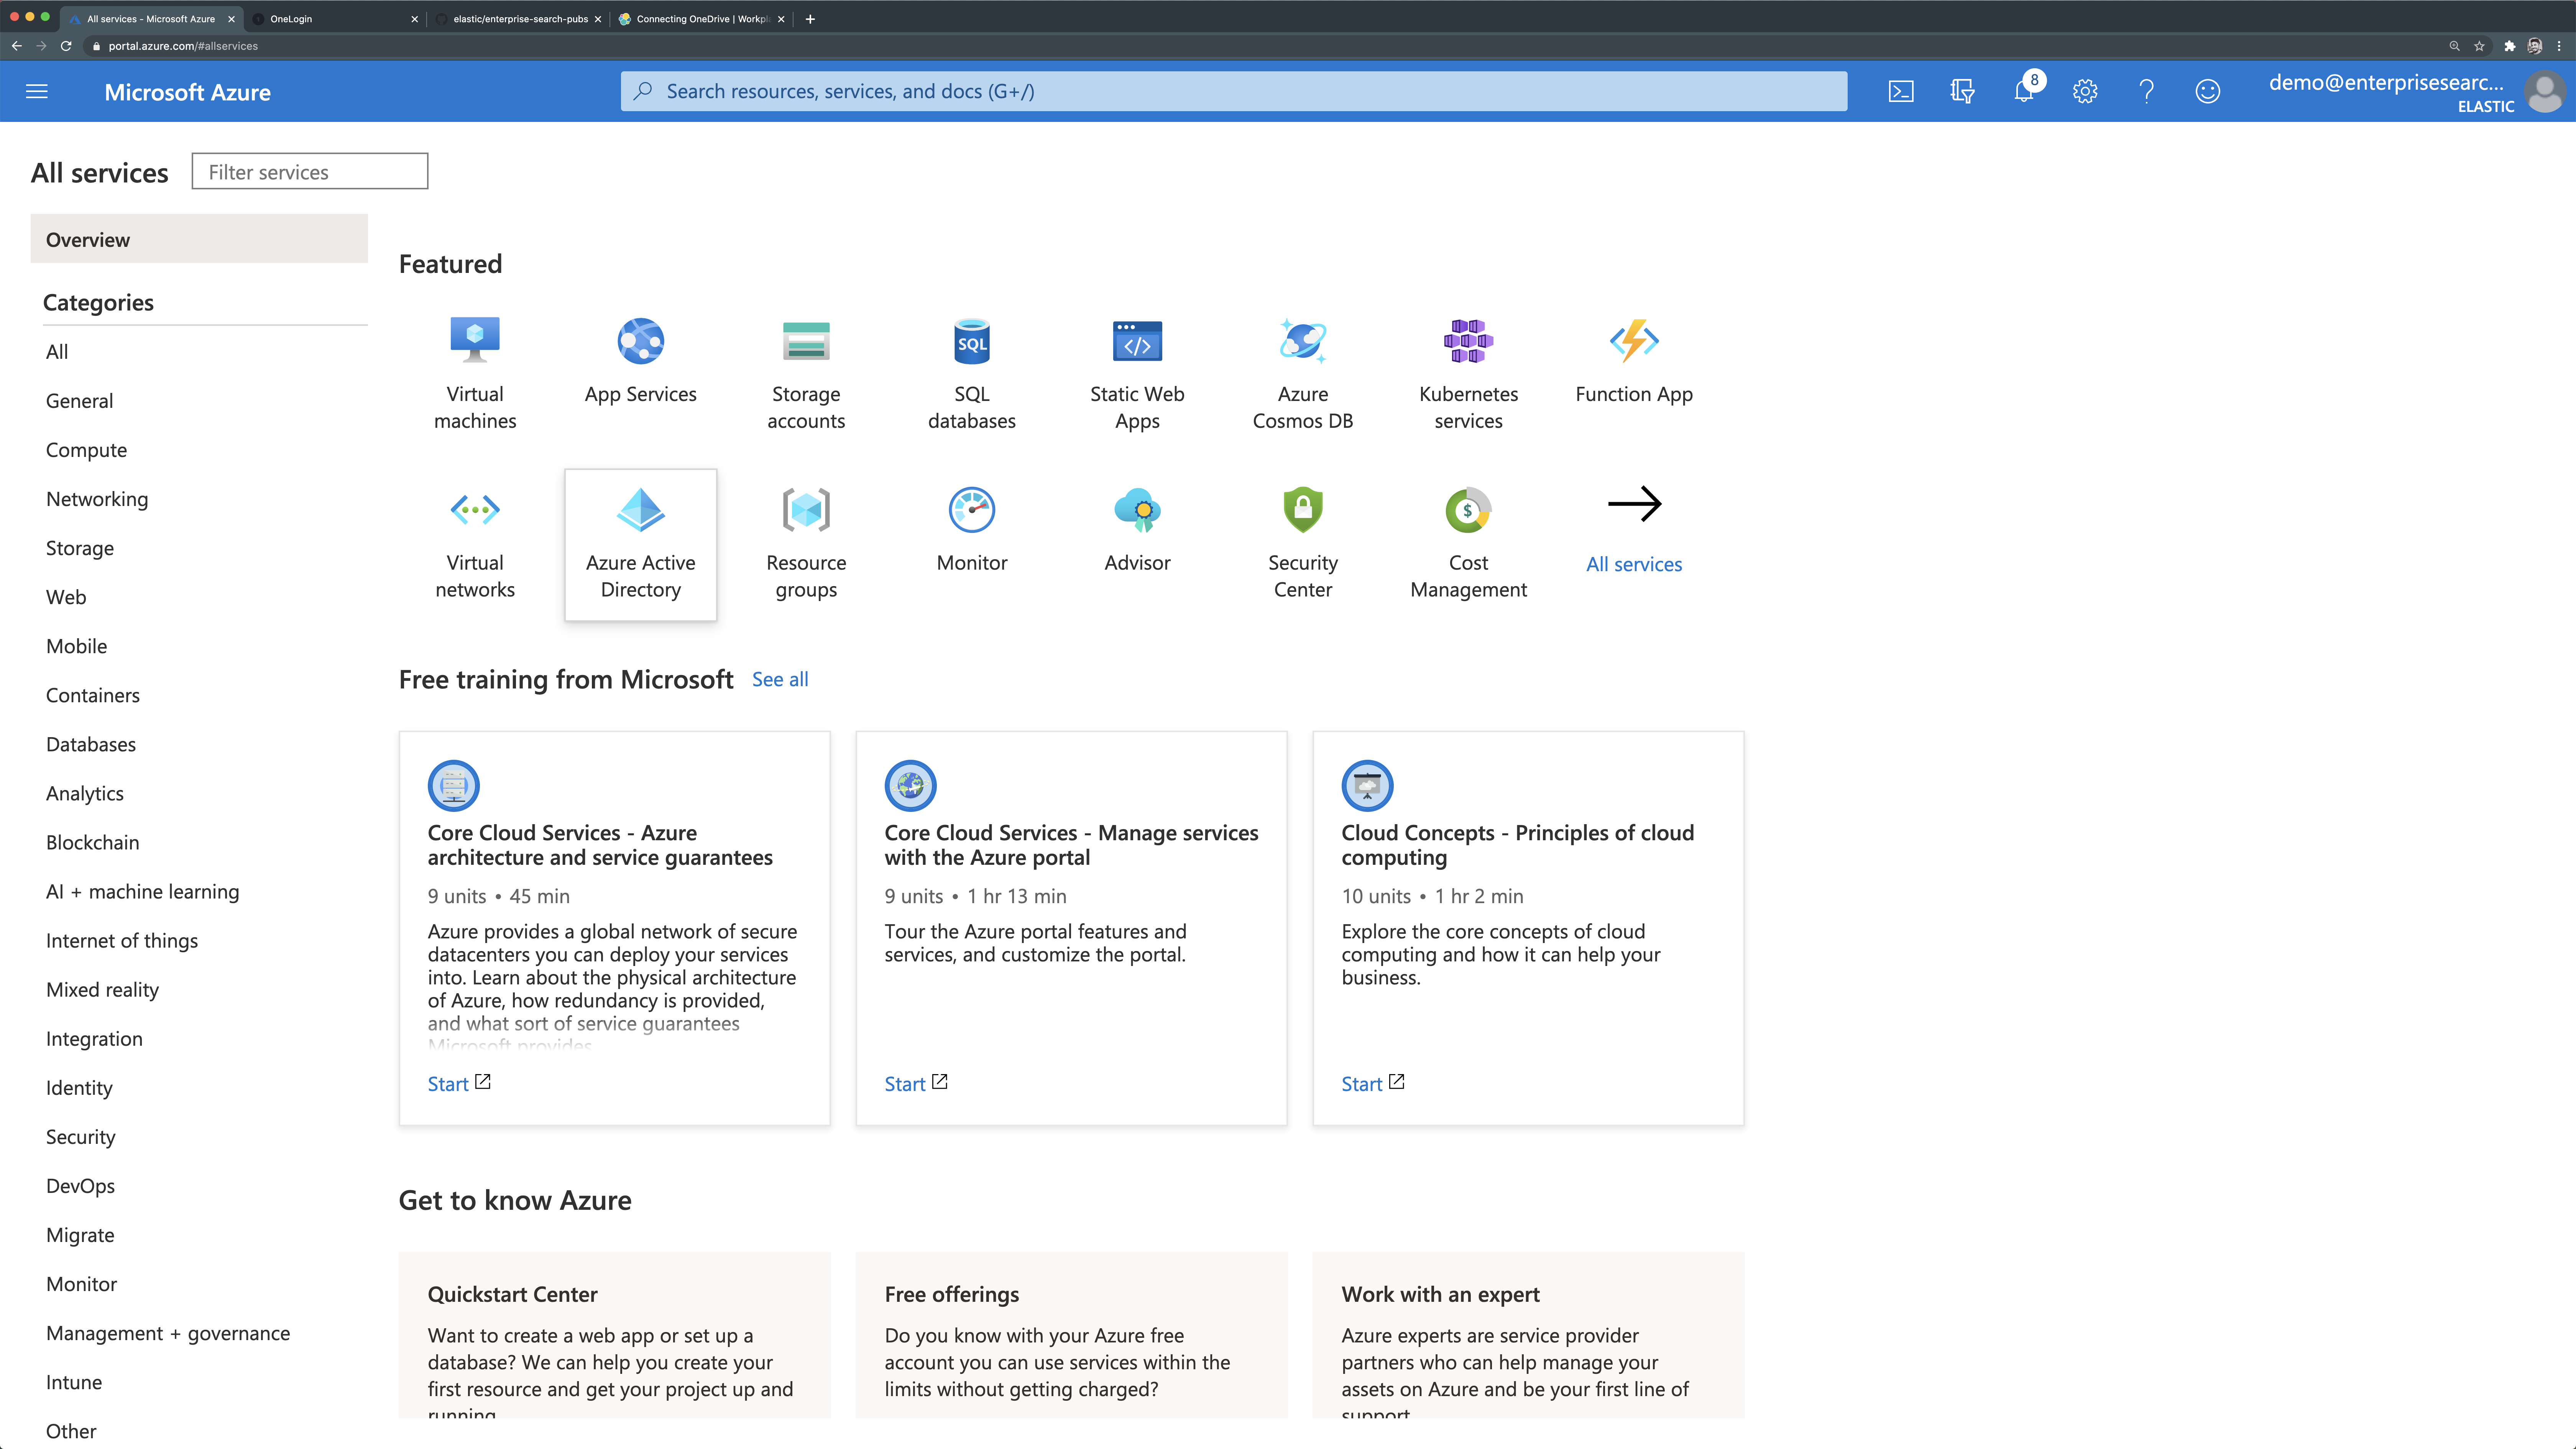Open Kubernetes services icon

coord(1468,342)
